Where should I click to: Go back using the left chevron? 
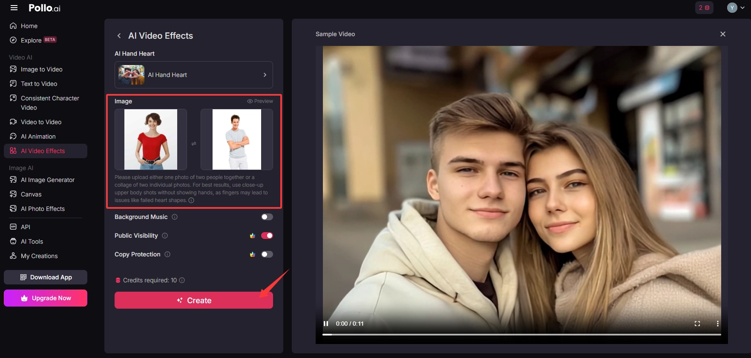click(119, 36)
